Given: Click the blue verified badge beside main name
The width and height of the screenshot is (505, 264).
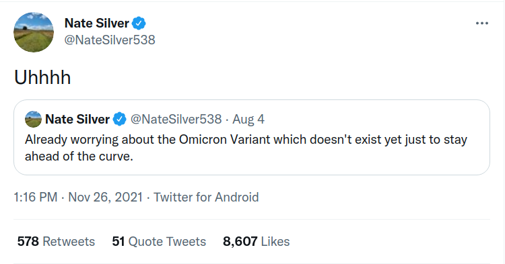Looking at the screenshot, I should pyautogui.click(x=139, y=23).
